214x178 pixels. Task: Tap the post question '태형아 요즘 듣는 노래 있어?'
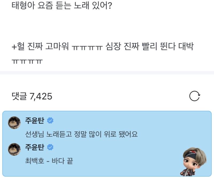tap(62, 6)
